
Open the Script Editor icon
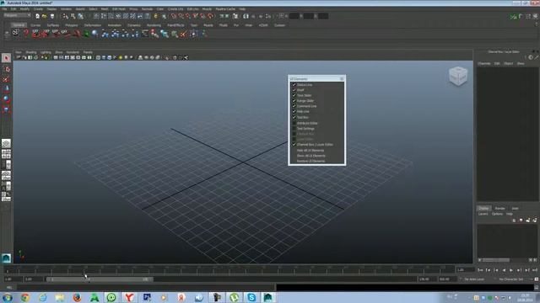(x=537, y=288)
